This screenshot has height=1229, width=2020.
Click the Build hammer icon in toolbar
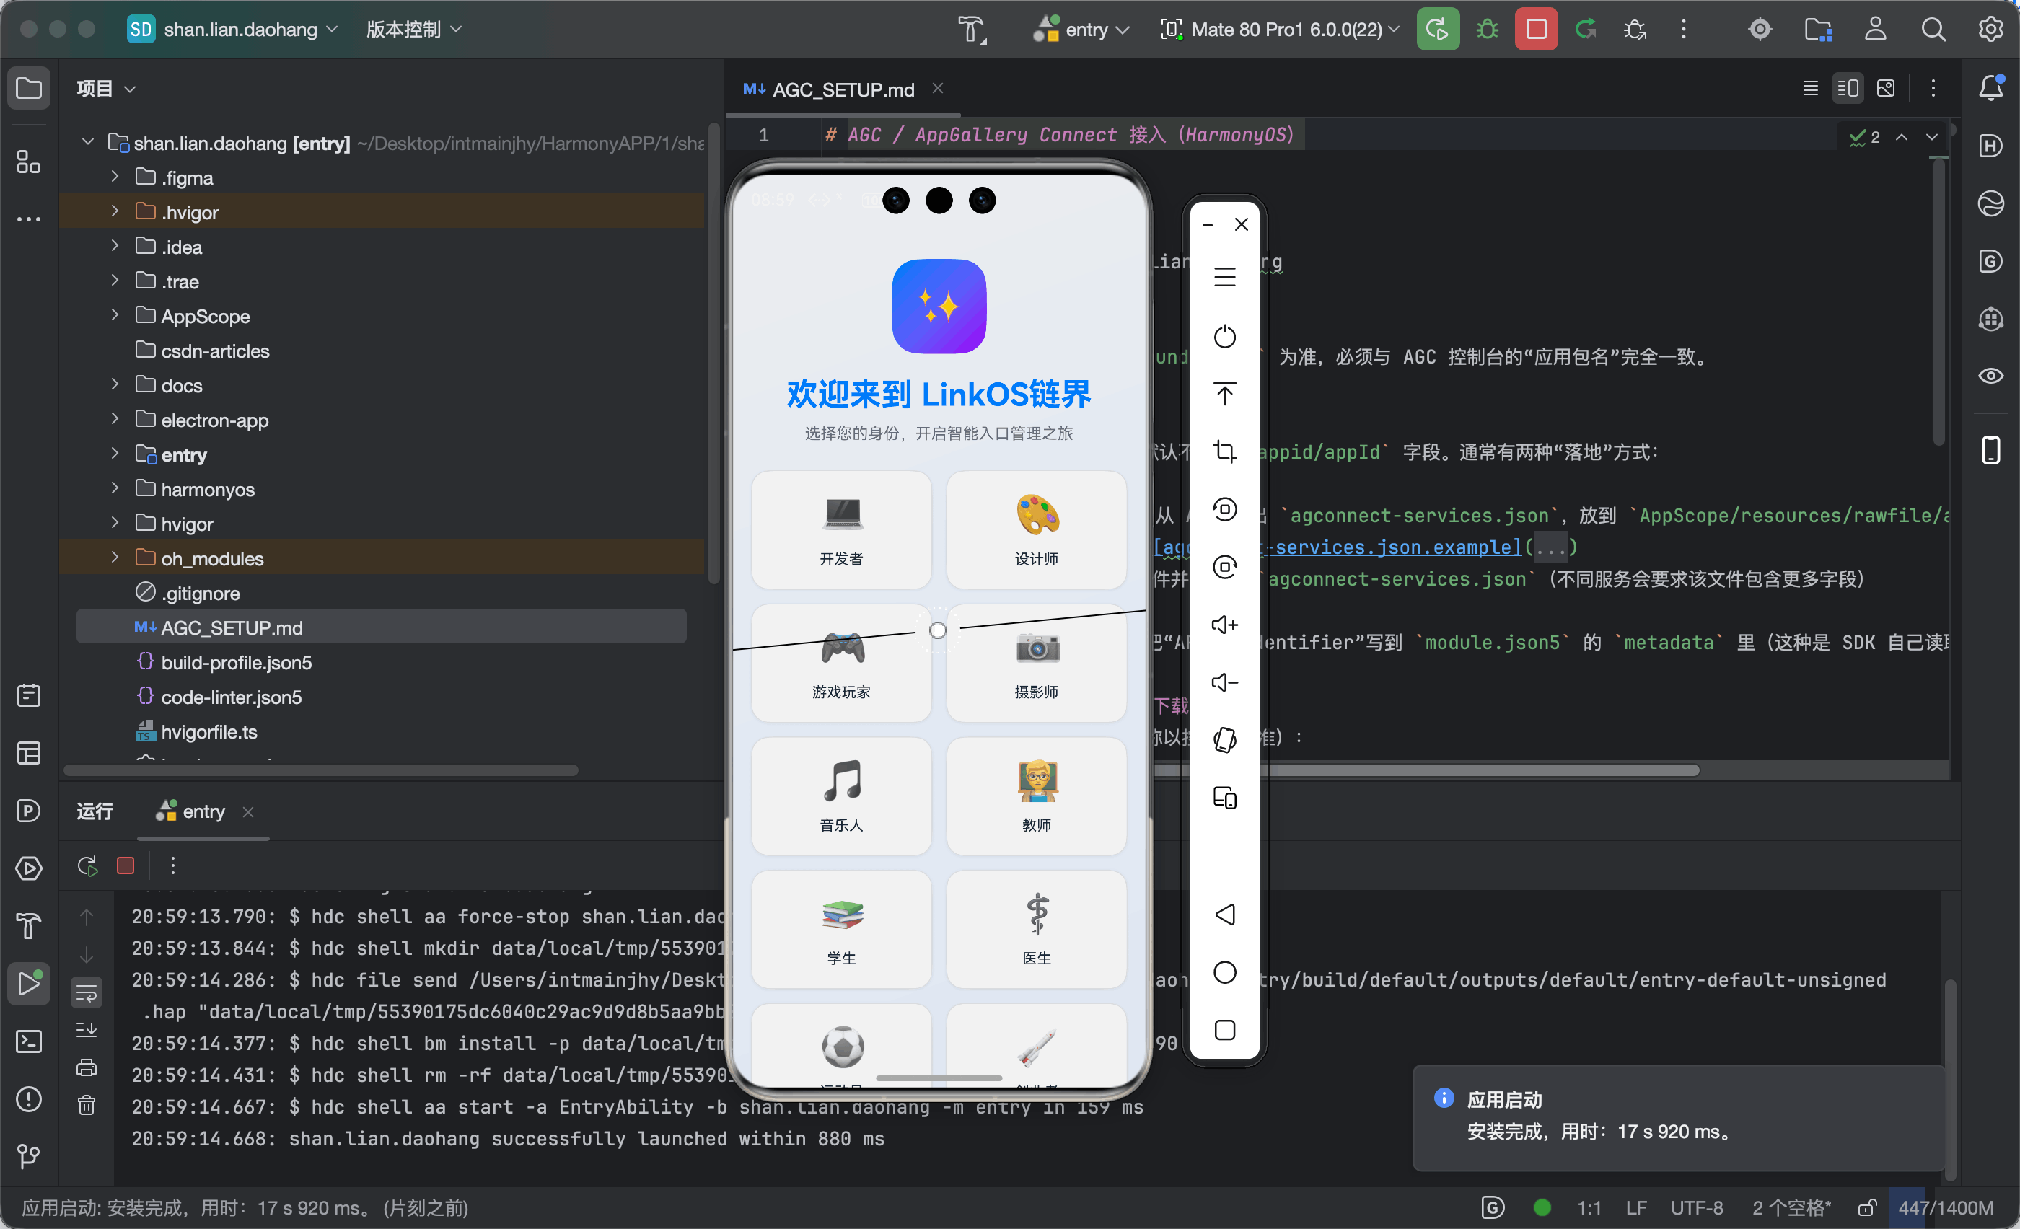pyautogui.click(x=972, y=30)
